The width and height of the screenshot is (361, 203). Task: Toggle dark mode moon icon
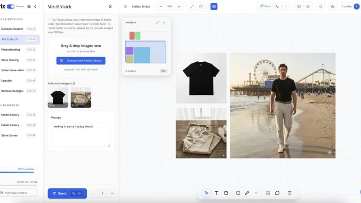coord(333,6)
